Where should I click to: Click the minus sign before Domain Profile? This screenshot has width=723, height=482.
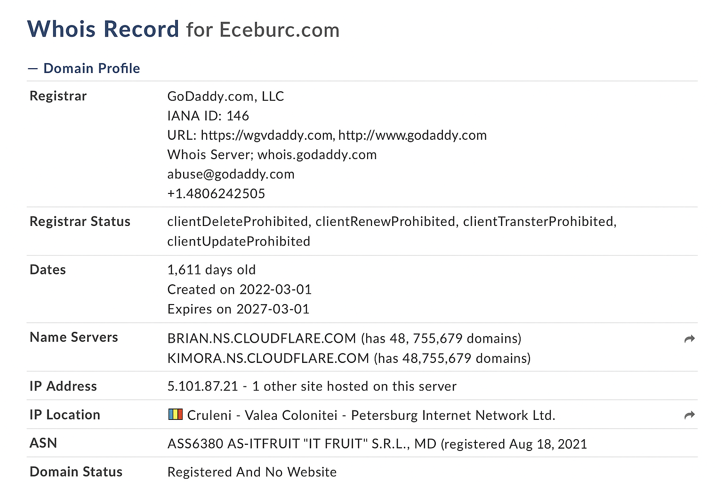(x=32, y=69)
